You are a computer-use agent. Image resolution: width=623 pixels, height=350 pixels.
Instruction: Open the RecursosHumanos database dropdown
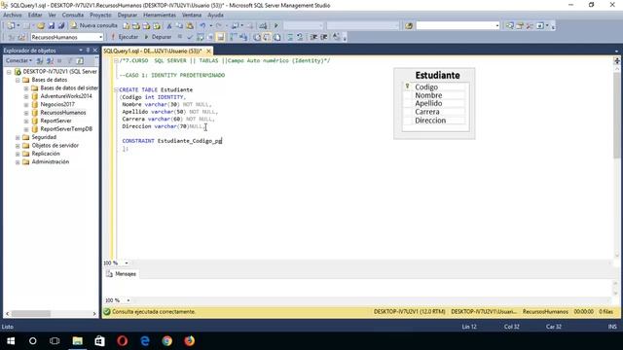100,37
